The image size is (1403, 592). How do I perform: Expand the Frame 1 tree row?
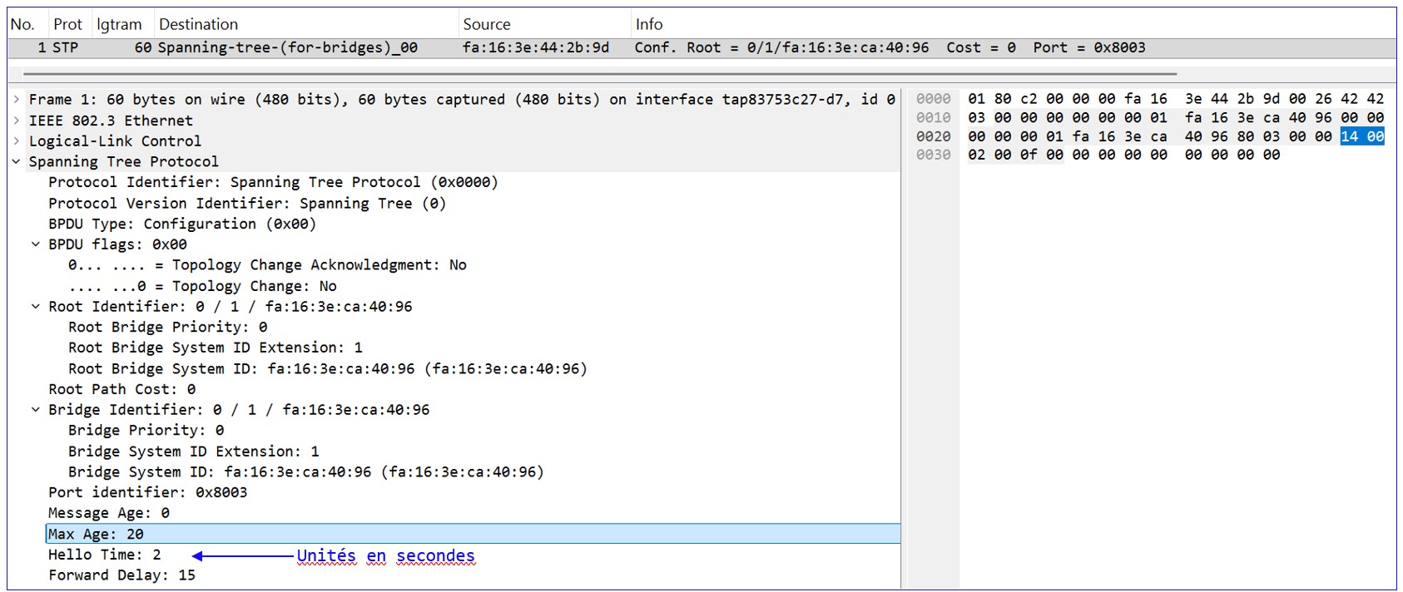click(x=17, y=100)
